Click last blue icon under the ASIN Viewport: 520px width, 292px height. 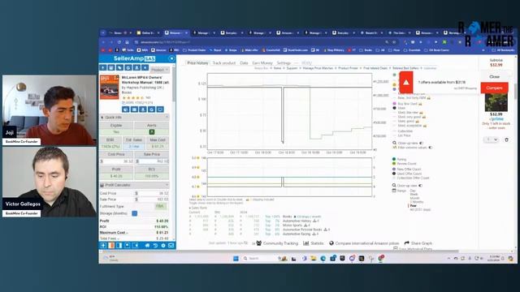160,109
